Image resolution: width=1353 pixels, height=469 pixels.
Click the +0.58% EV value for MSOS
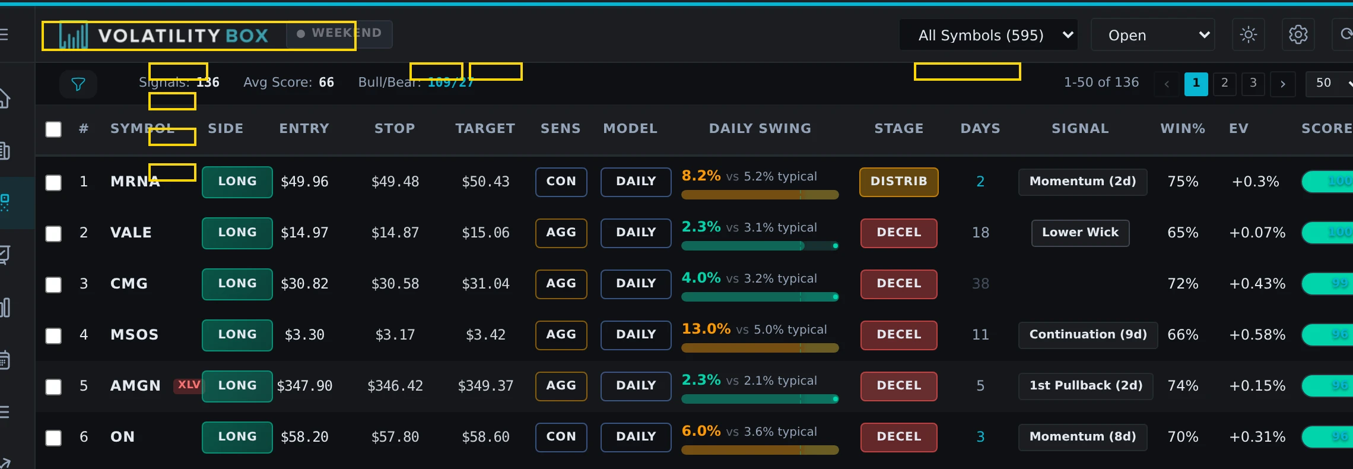pos(1257,335)
